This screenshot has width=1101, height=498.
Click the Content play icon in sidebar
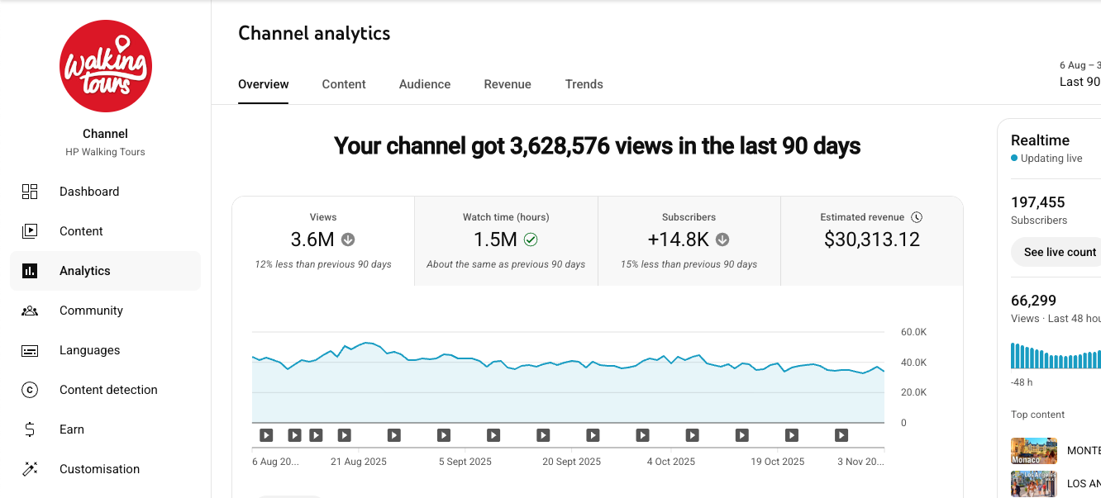coord(30,231)
